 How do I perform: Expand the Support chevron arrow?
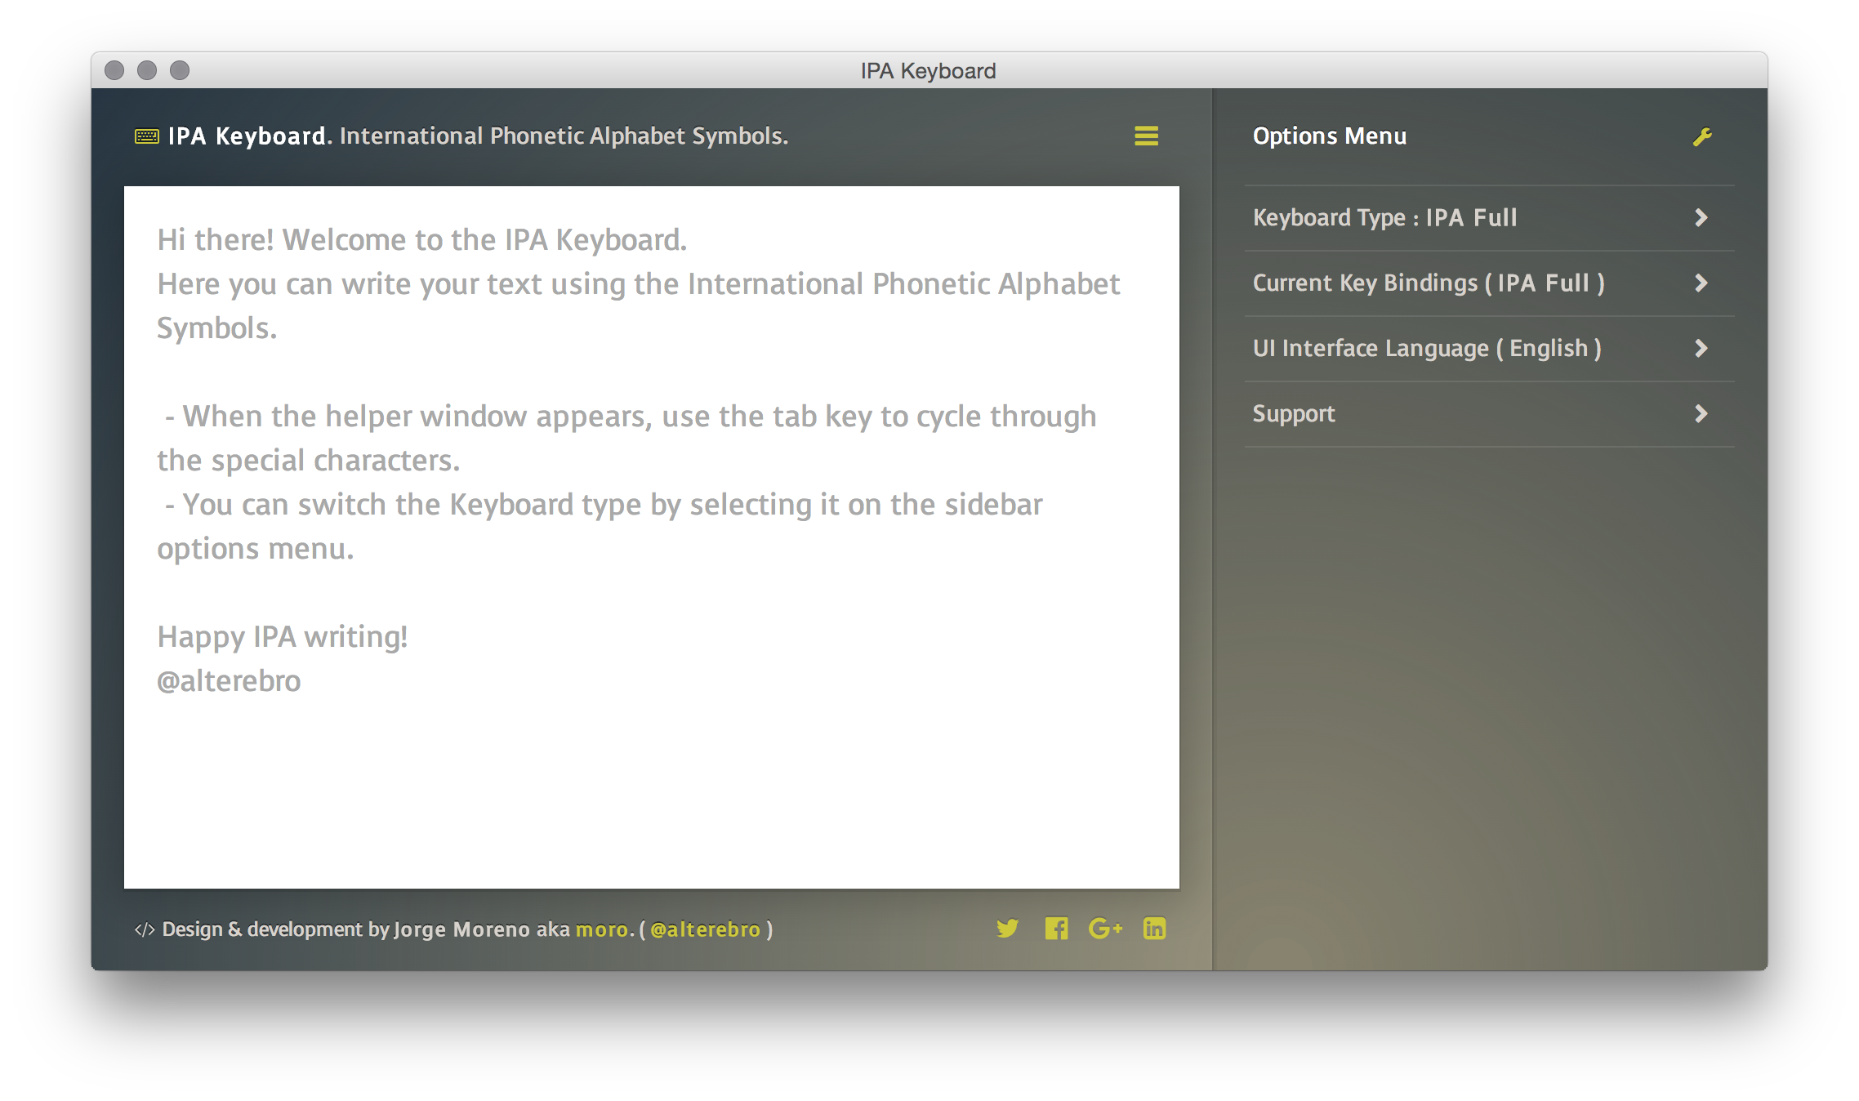pos(1701,414)
